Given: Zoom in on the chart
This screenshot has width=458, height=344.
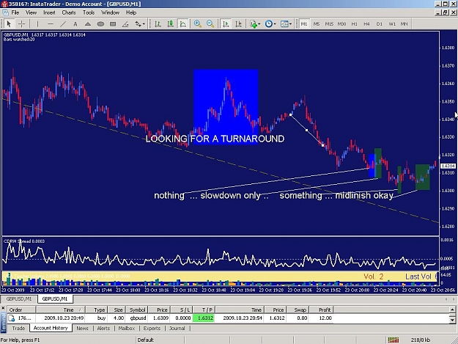Looking at the screenshot, I should coord(198,23).
